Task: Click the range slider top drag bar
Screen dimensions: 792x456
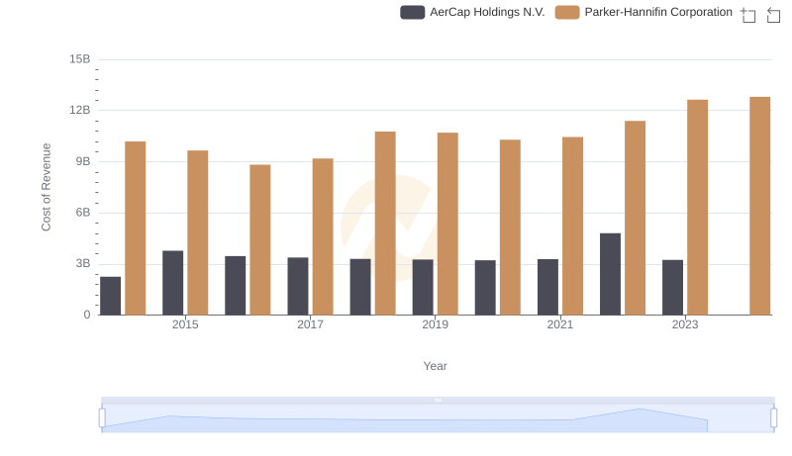Action: pyautogui.click(x=438, y=400)
